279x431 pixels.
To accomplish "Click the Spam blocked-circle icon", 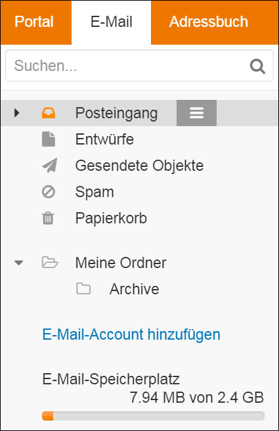I will point(49,192).
